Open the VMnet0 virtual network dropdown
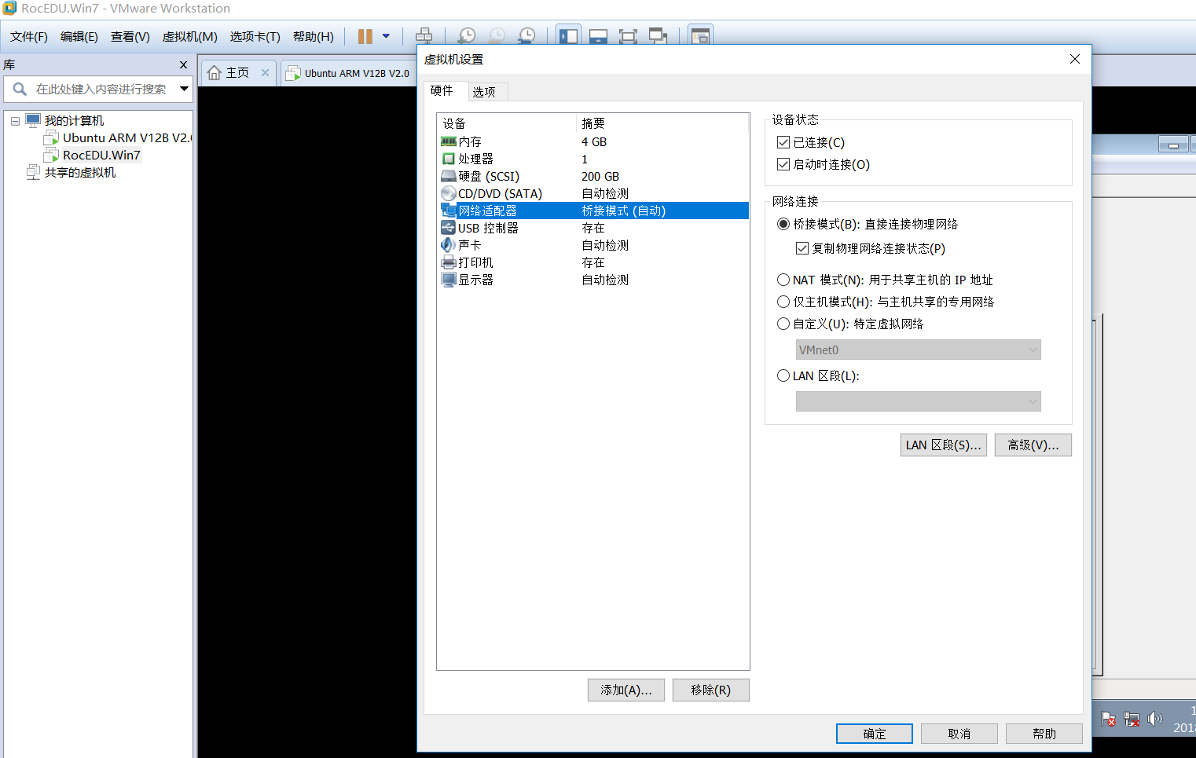 tap(918, 350)
